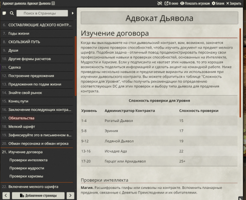Click table cell 'Рогатый Дьявол'

click(119, 121)
